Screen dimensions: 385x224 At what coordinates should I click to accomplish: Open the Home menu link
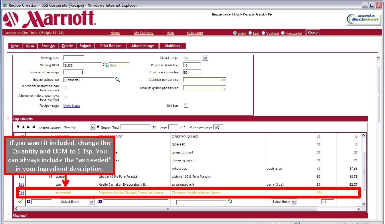(115, 33)
